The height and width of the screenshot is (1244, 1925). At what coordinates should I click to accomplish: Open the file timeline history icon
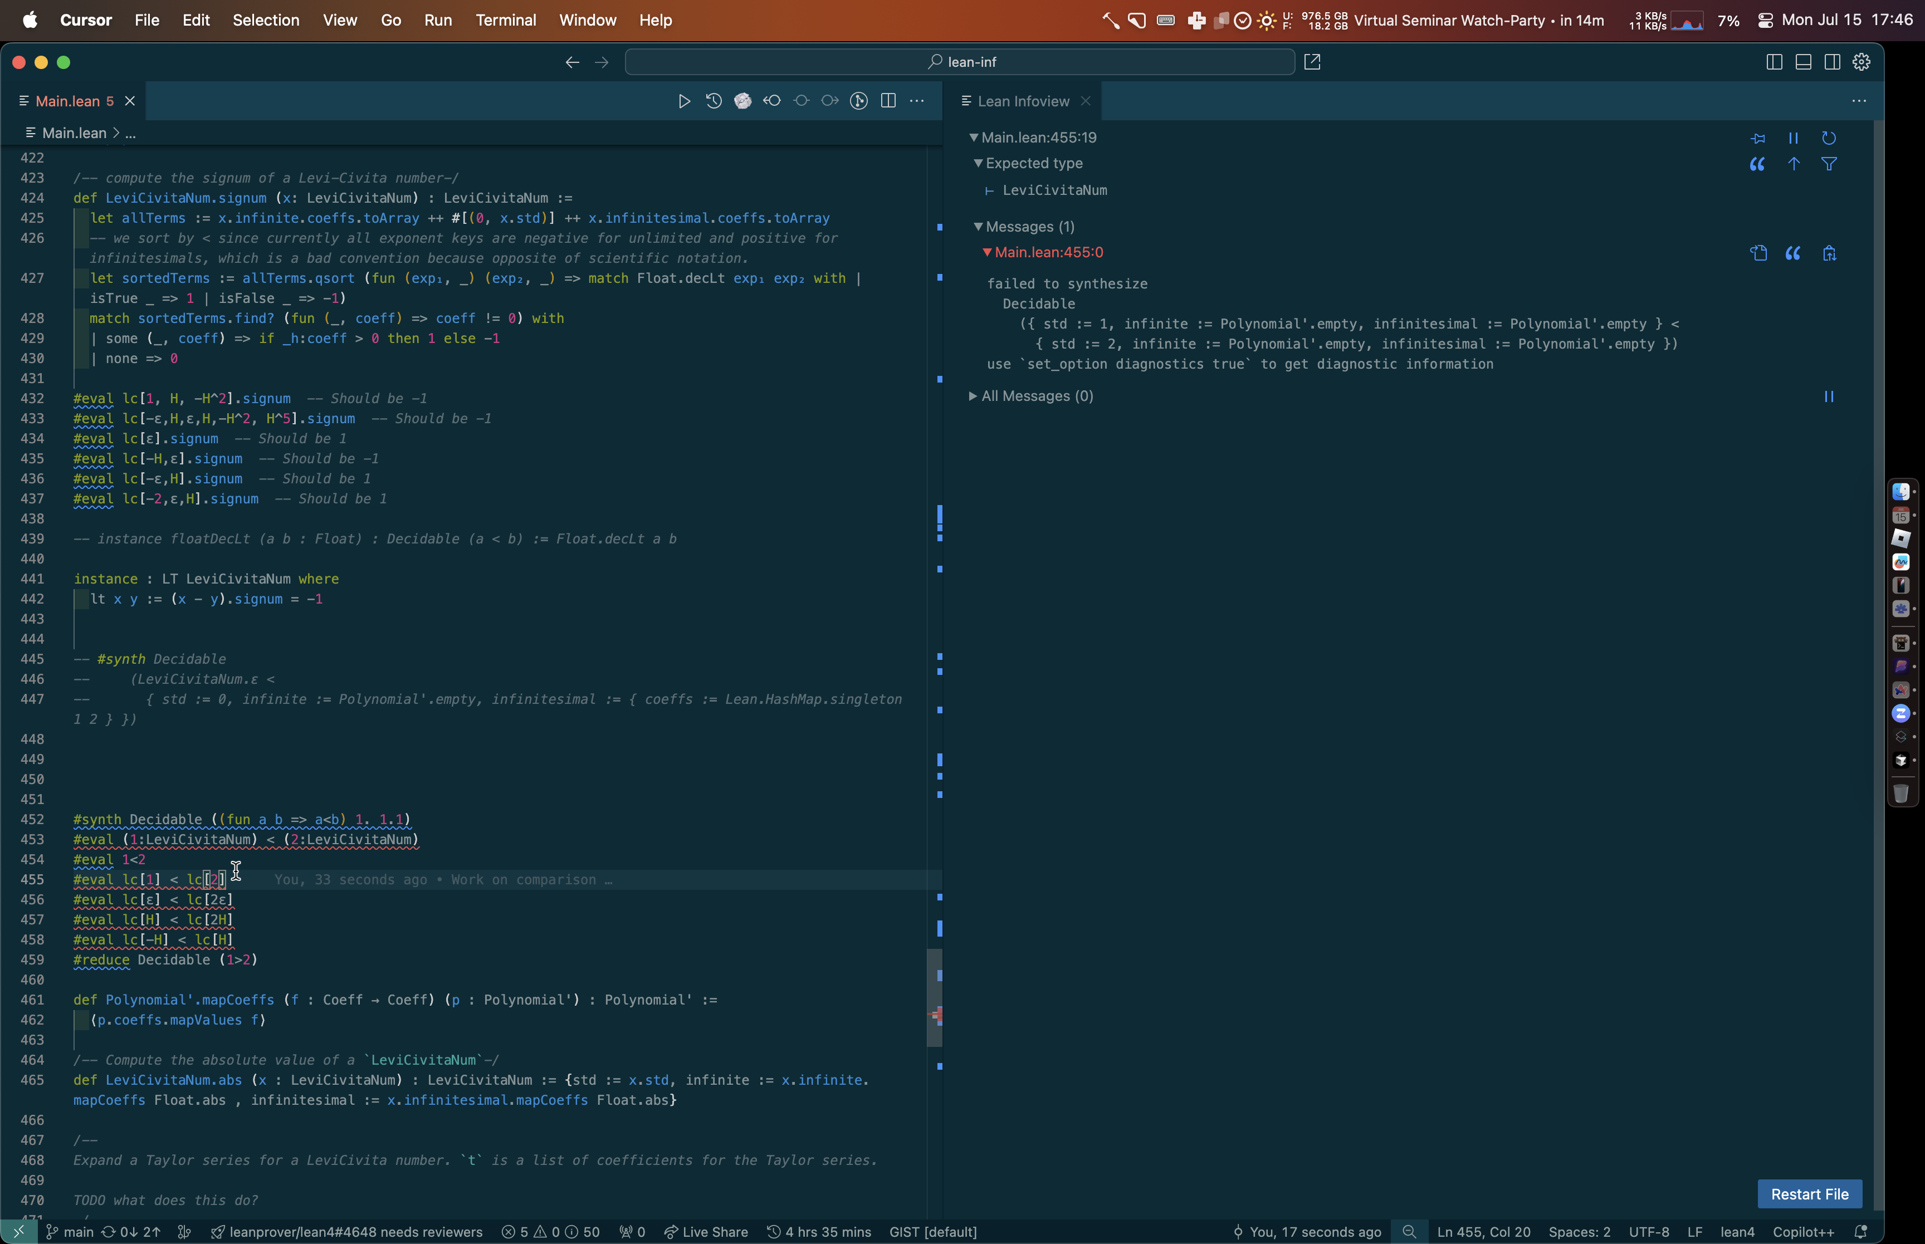(714, 101)
